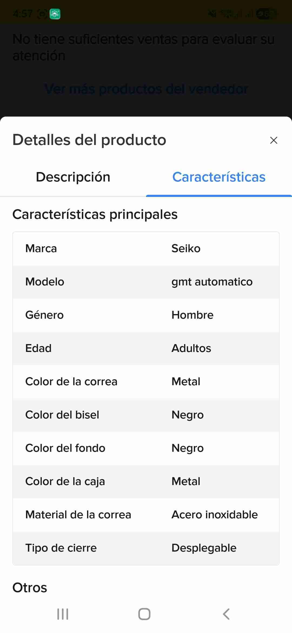Select the Tipo de cierre row
The width and height of the screenshot is (292, 633).
pyautogui.click(x=146, y=548)
